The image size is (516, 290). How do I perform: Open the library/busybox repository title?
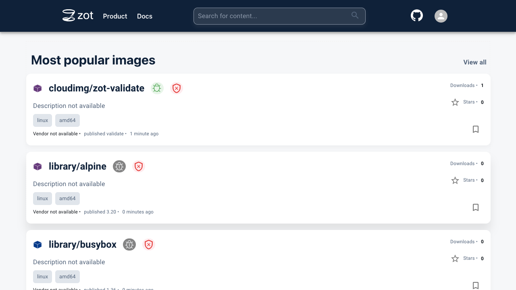83,244
